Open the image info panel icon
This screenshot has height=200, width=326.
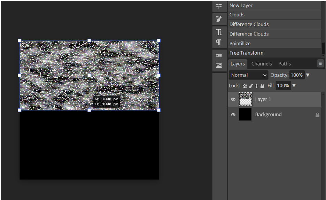point(219,66)
